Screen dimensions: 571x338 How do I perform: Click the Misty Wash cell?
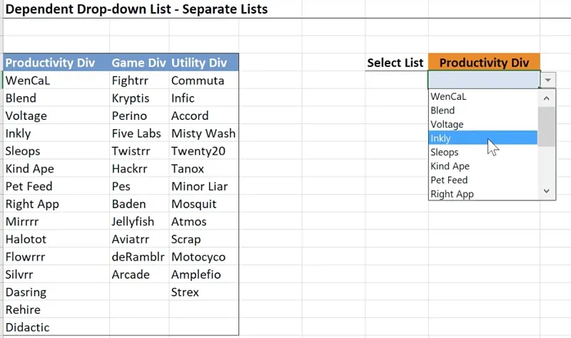click(203, 133)
